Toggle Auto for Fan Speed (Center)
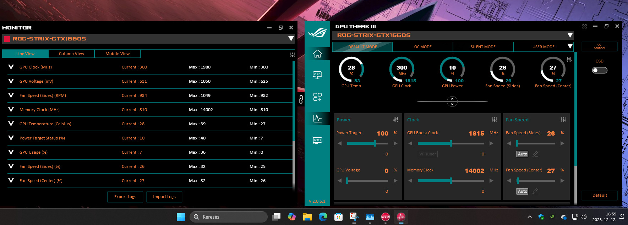 tap(523, 191)
